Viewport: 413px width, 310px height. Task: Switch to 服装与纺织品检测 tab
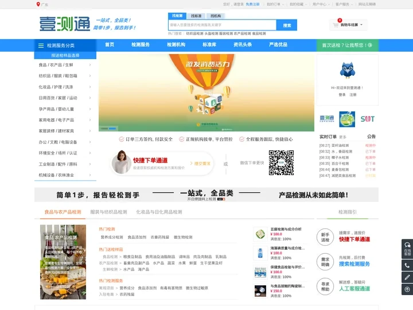tap(108, 212)
